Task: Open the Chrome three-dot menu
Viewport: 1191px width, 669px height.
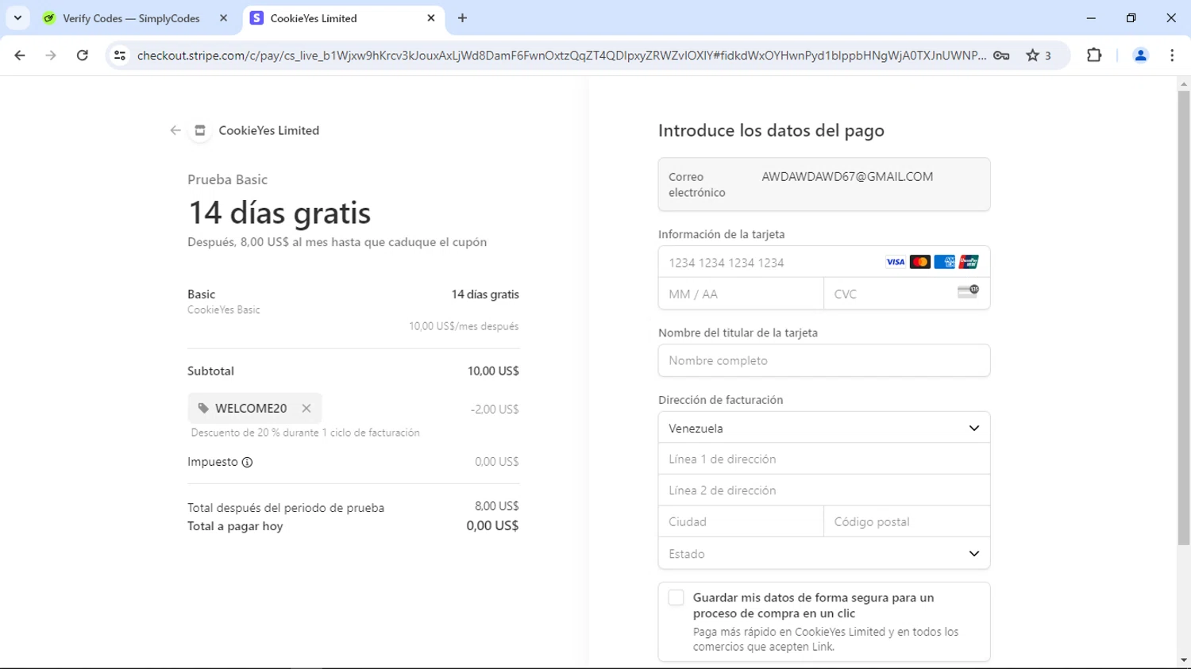Action: click(x=1172, y=56)
